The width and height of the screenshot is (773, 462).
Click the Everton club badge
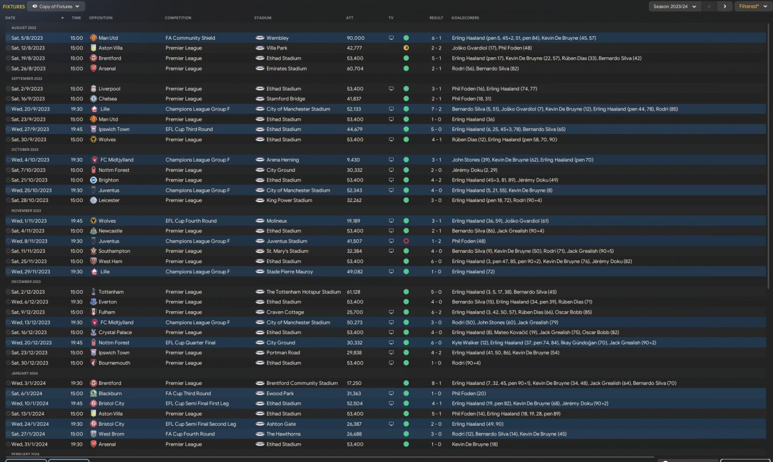click(x=94, y=302)
